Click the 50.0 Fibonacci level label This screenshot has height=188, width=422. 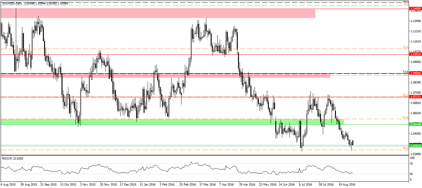(x=405, y=96)
